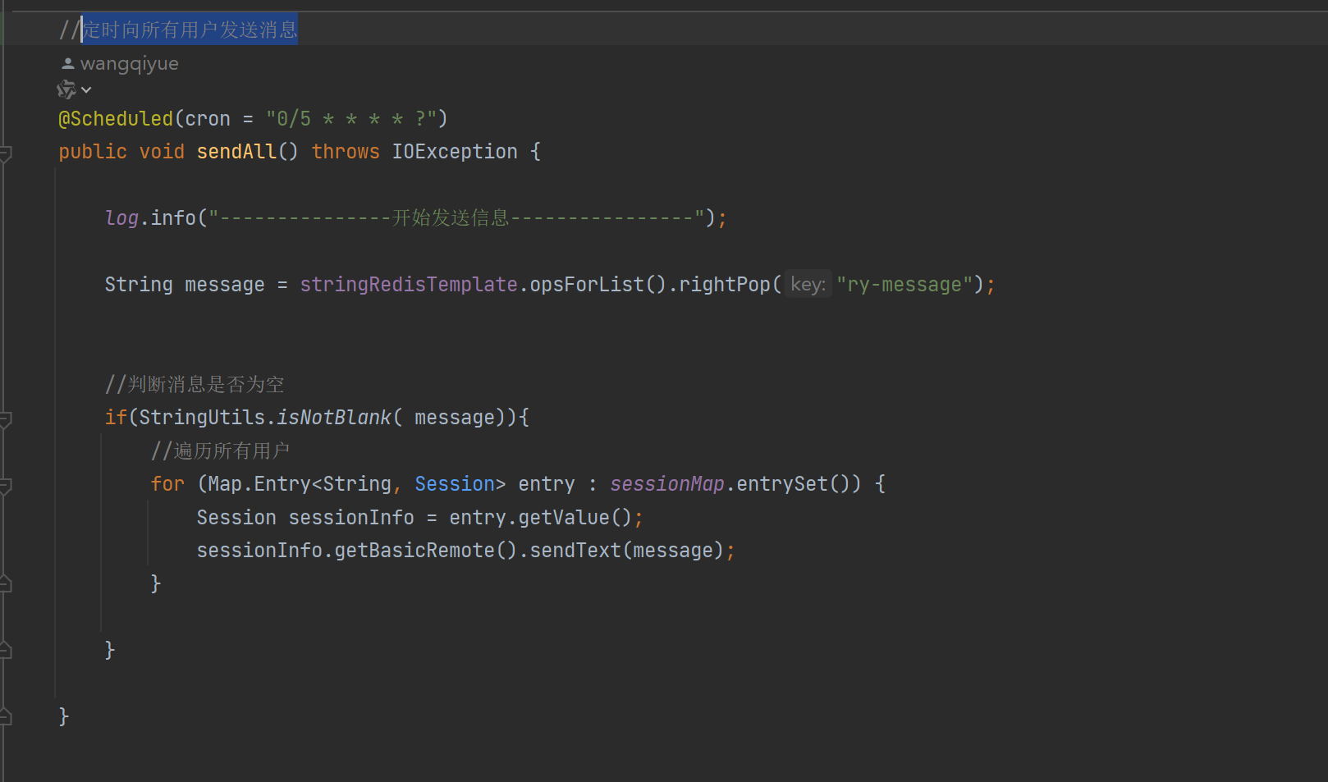1328x782 pixels.
Task: Collapse the sendAll method using its fold marker
Action: click(x=6, y=153)
